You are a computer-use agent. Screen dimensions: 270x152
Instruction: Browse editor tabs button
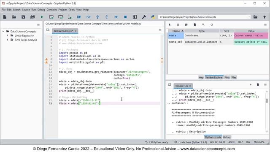click(x=48, y=30)
